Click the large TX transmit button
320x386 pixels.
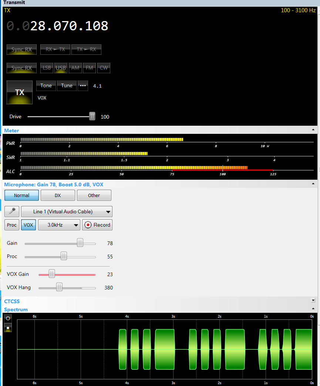tap(20, 92)
